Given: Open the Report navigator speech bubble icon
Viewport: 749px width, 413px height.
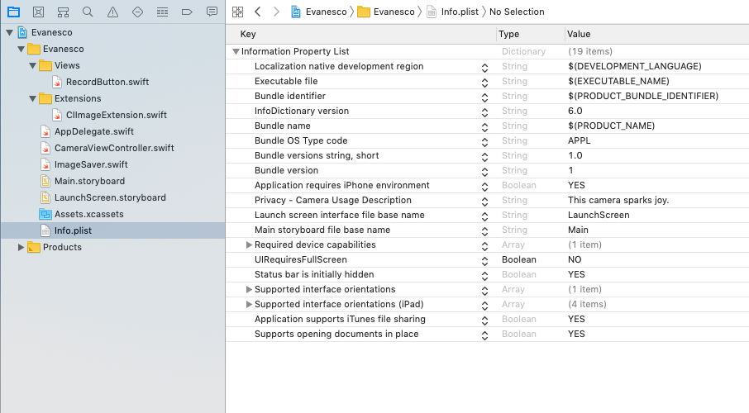Looking at the screenshot, I should pos(212,12).
